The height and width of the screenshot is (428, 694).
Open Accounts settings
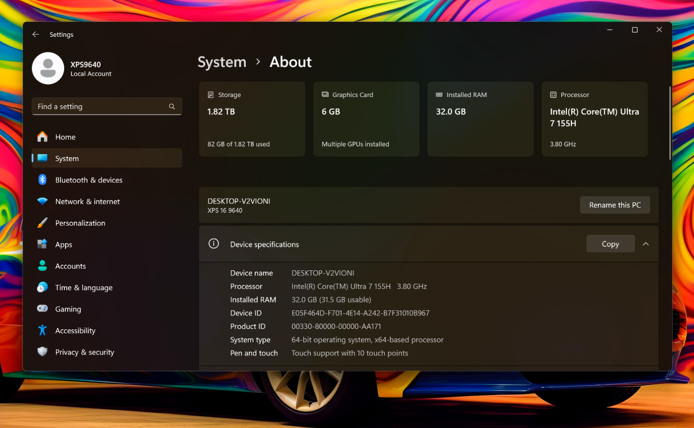tap(107, 266)
